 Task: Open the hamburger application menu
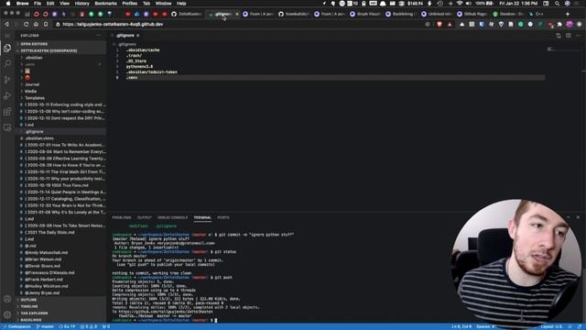point(7,36)
